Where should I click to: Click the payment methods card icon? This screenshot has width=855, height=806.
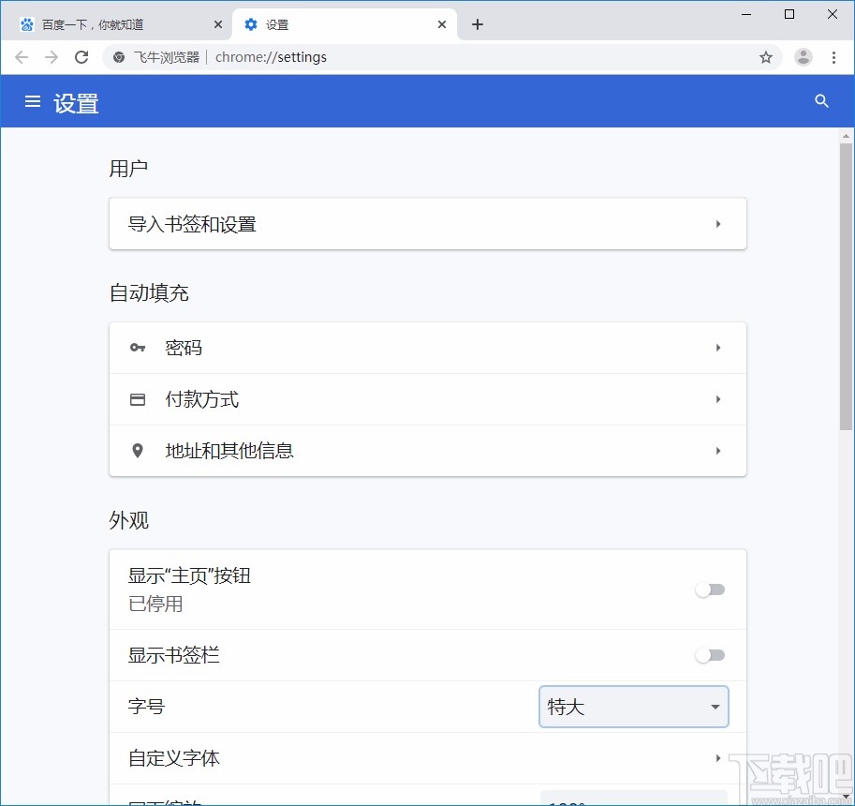138,399
